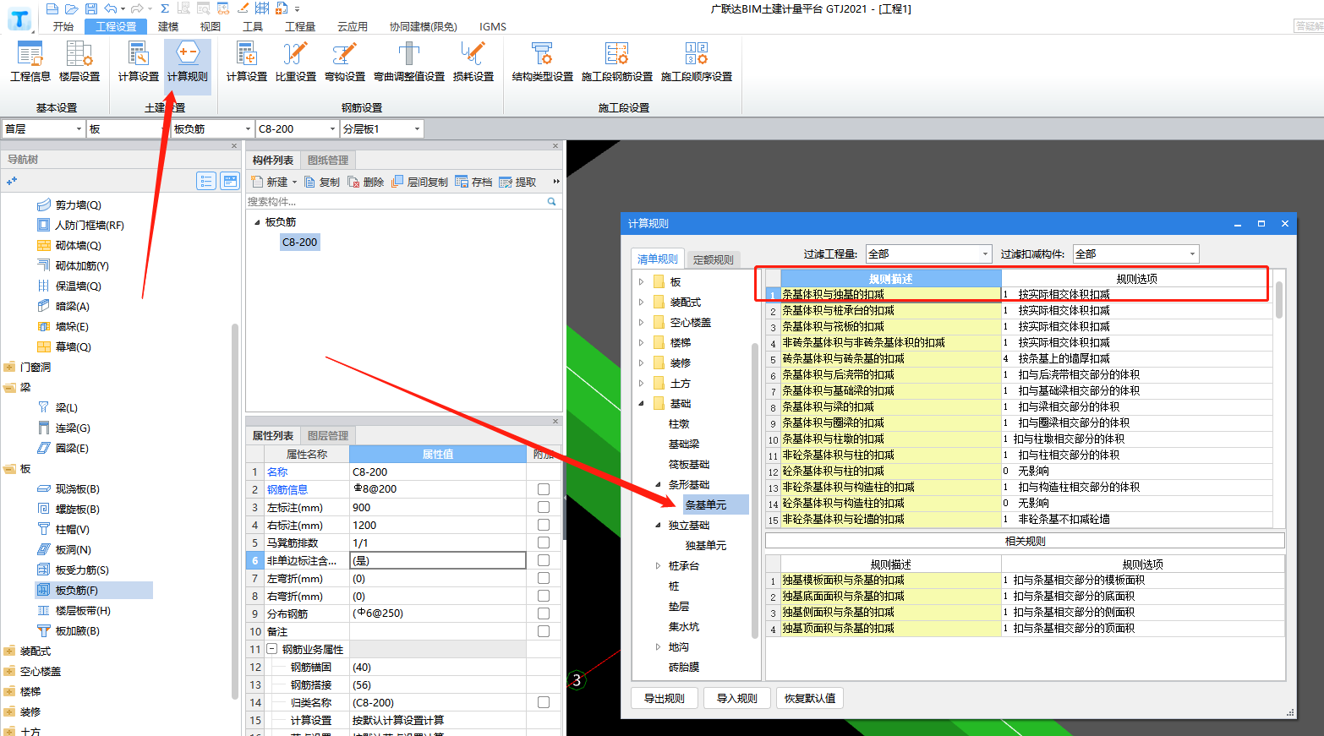The height and width of the screenshot is (736, 1324).
Task: Toggle 附加 checkbox for 右标注 row
Action: click(544, 525)
